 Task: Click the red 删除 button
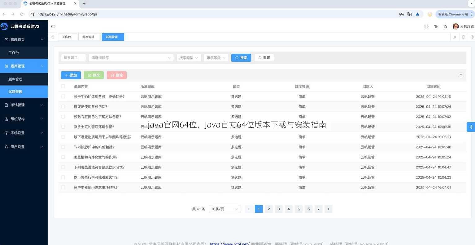coord(117,75)
